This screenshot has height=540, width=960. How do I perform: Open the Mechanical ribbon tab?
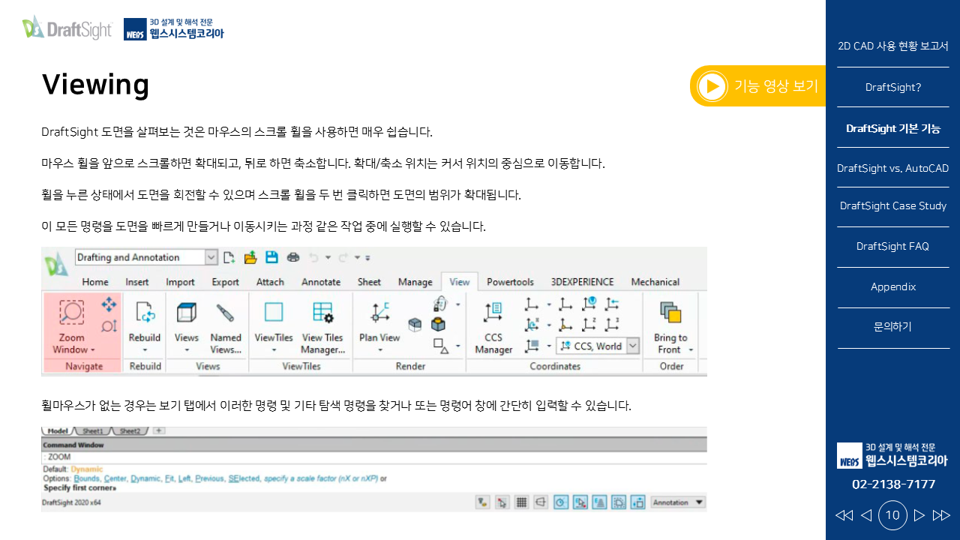click(655, 282)
